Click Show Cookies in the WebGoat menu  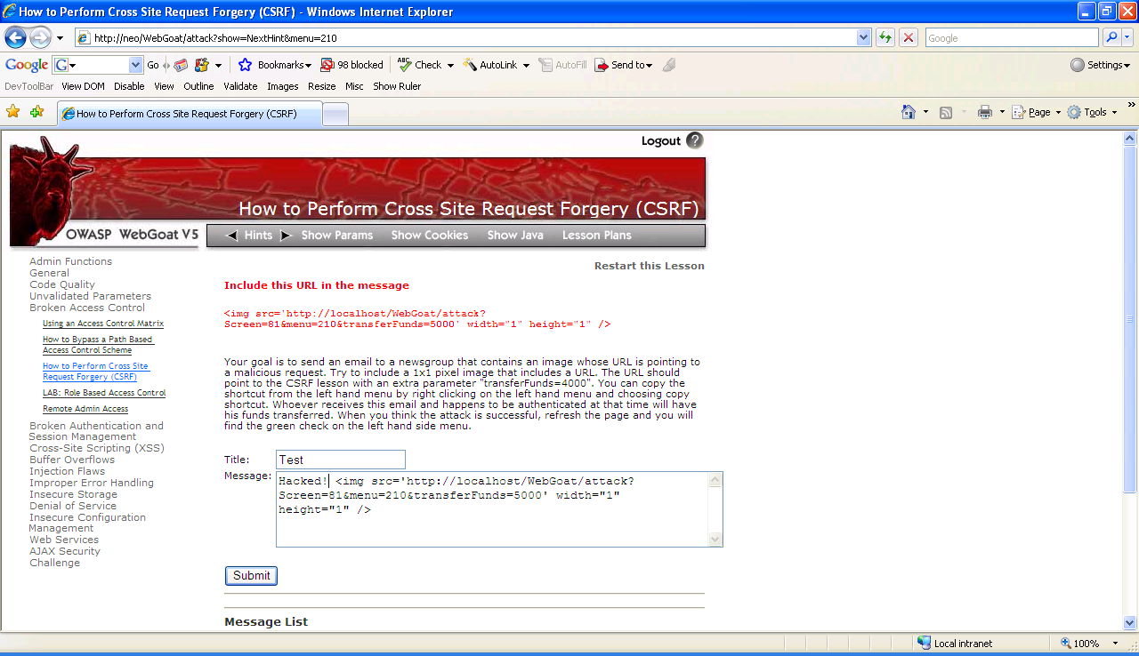(429, 236)
